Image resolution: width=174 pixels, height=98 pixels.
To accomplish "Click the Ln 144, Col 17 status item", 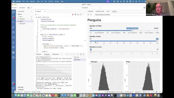I will coord(129,92).
